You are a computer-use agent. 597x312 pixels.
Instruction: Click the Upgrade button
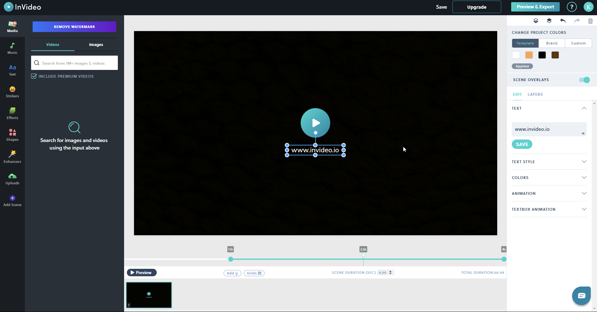tap(477, 7)
